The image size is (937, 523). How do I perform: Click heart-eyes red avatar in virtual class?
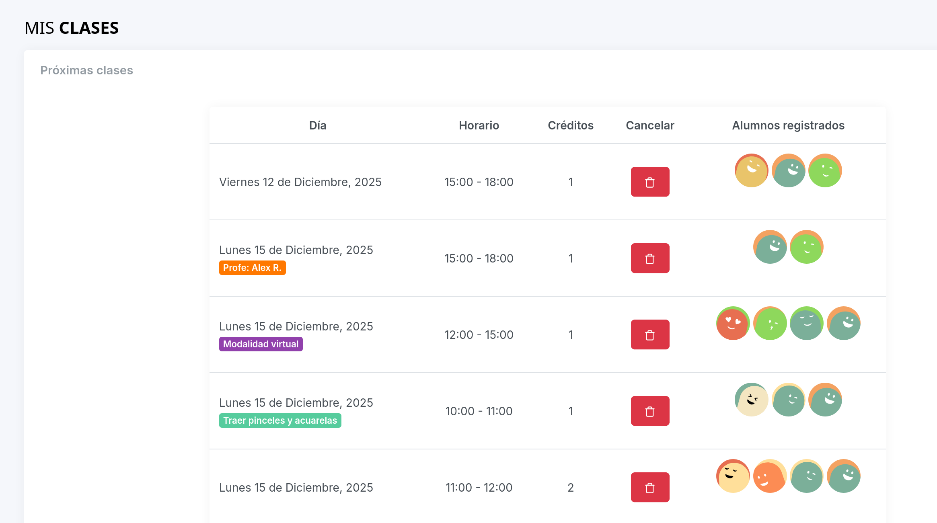tap(733, 323)
